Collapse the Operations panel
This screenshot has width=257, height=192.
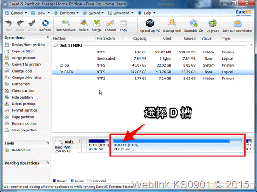click(x=48, y=38)
